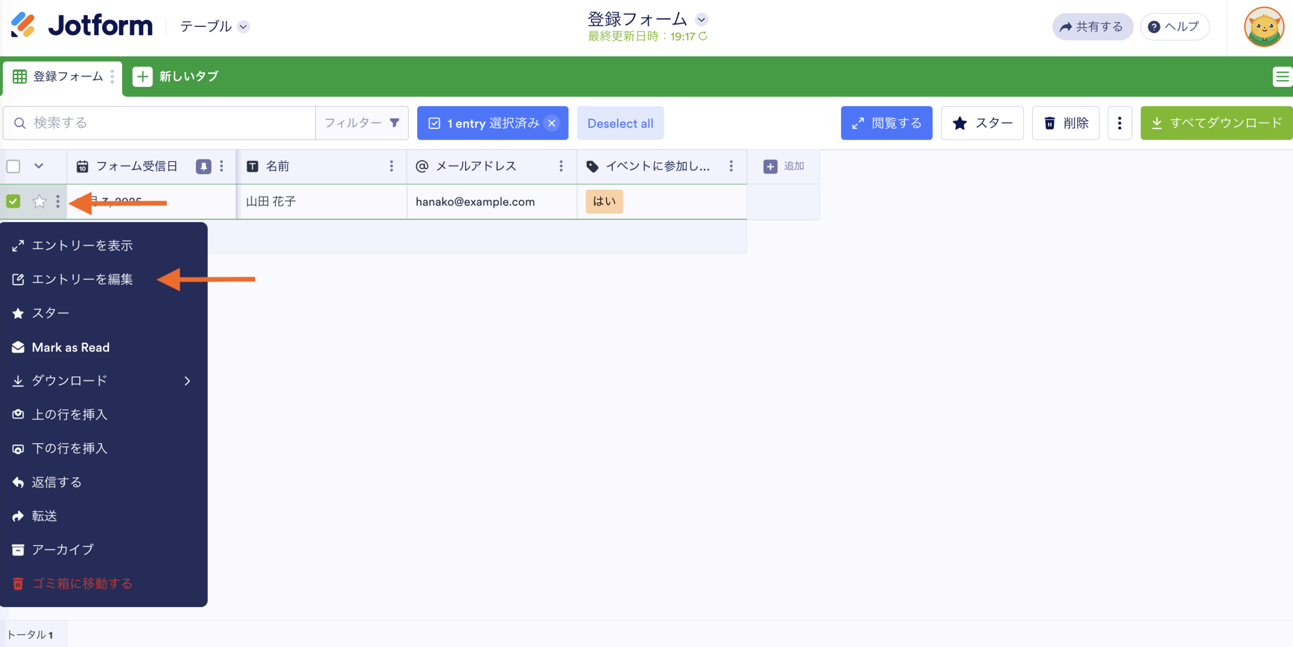Expand the テーブル dropdown next to the Jotform logo
This screenshot has height=647, width=1293.
tap(243, 27)
